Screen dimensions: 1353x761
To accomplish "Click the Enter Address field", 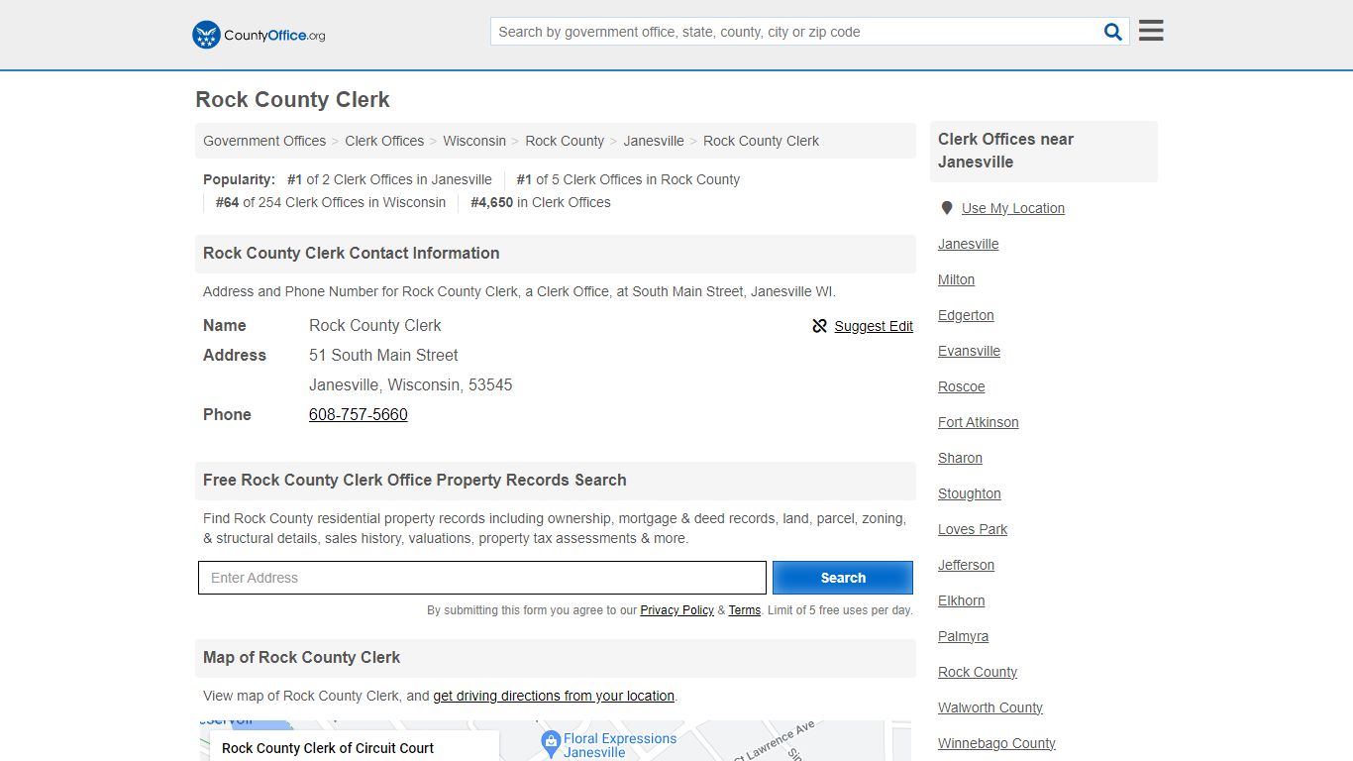I will [482, 578].
